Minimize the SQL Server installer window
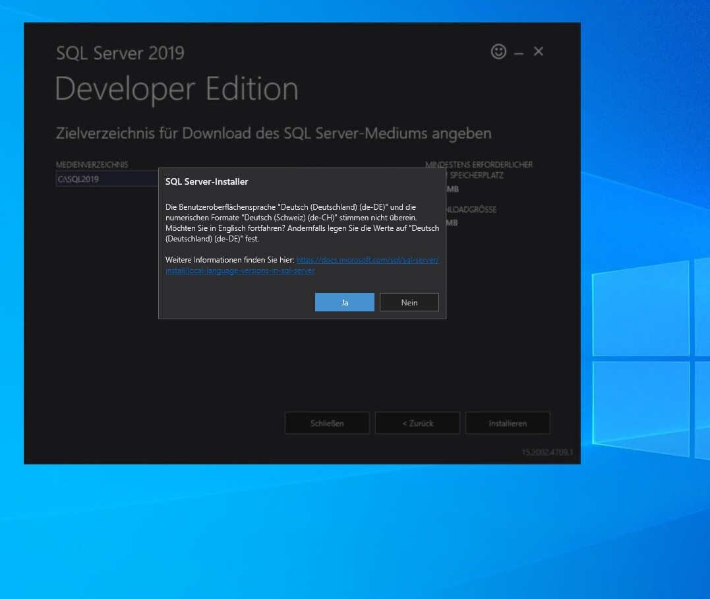The width and height of the screenshot is (710, 599). pos(519,53)
